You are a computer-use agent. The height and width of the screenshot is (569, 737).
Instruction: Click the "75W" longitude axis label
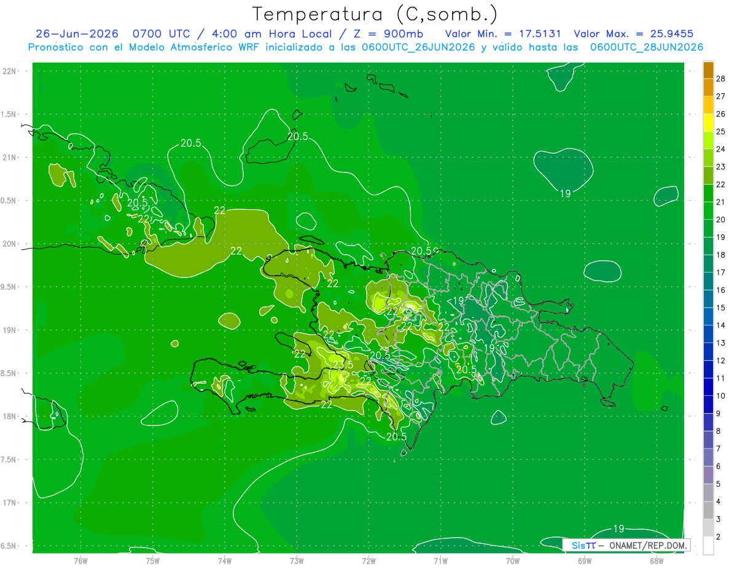point(152,560)
